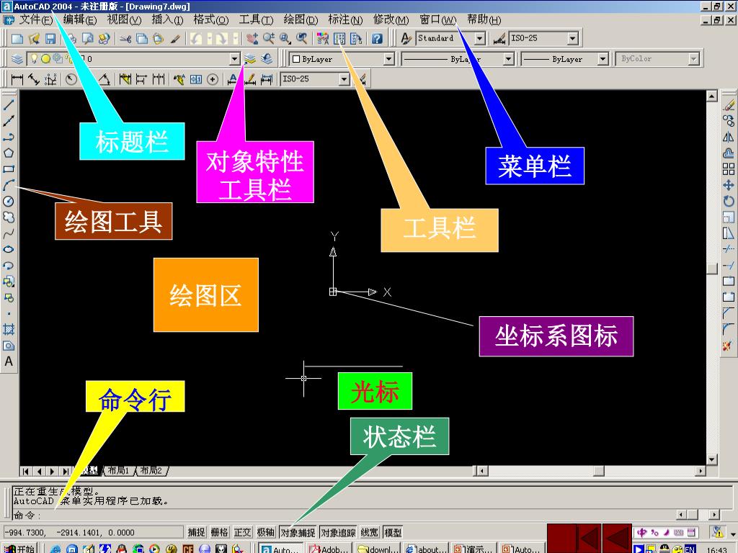Image resolution: width=738 pixels, height=553 pixels.
Task: Click the New drawing icon
Action: (17, 39)
